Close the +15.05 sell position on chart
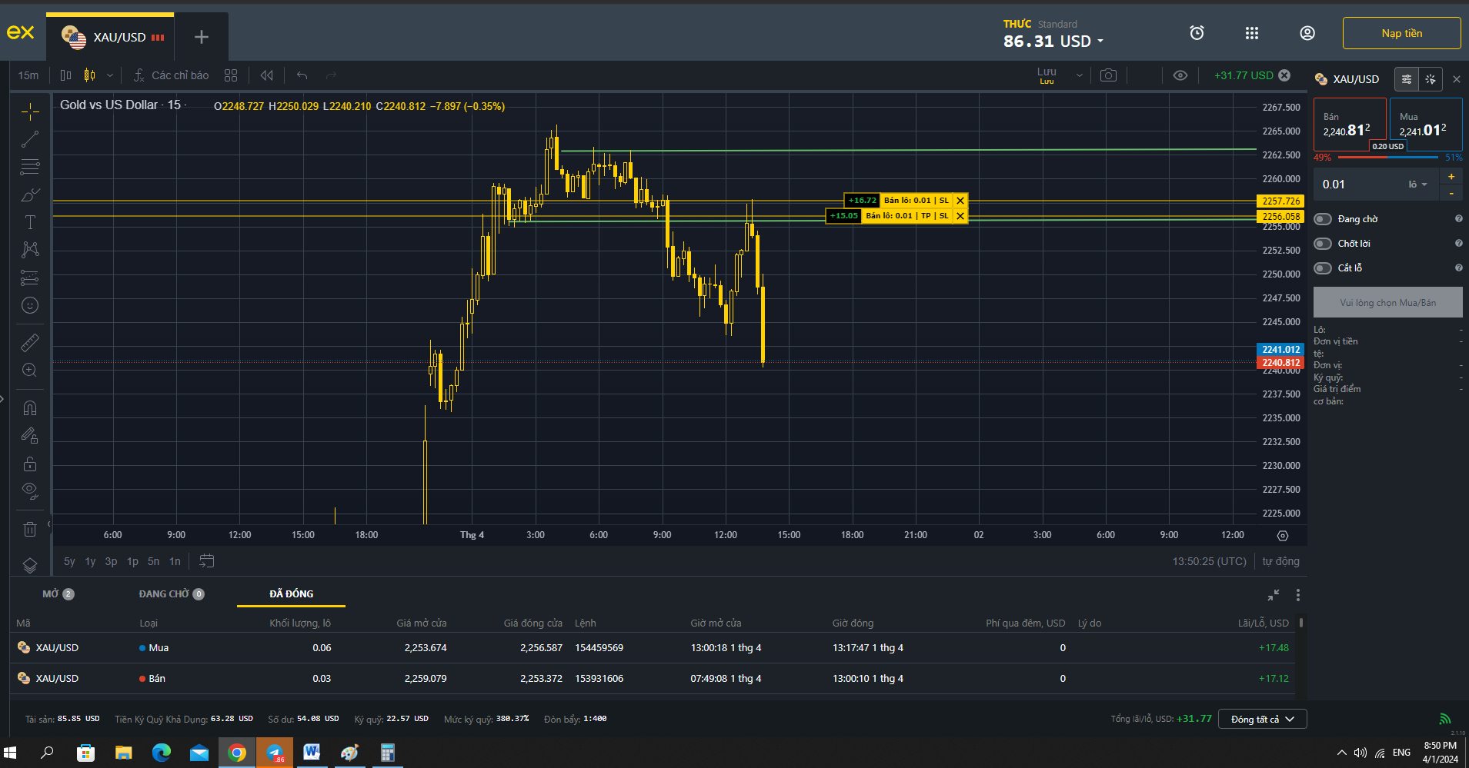 click(x=960, y=216)
